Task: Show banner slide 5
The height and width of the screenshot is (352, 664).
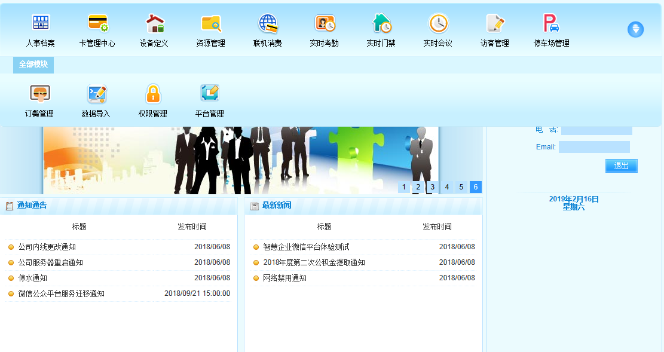Action: [461, 187]
